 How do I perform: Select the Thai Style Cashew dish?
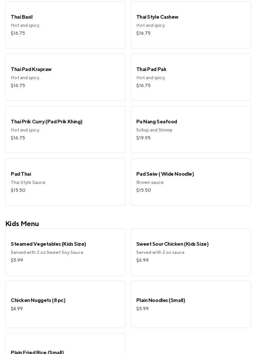[190, 25]
